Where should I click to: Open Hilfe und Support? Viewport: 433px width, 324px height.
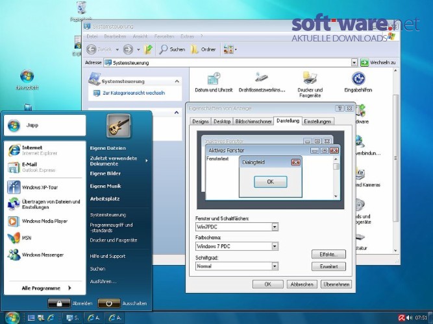pos(107,256)
